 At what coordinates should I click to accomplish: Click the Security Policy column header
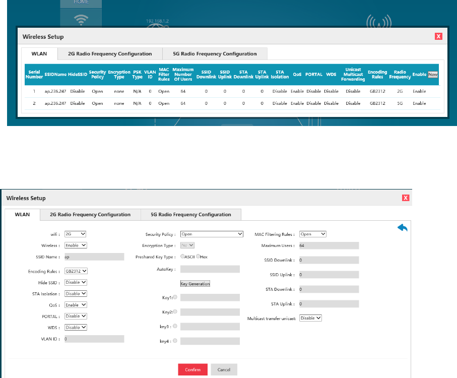[x=97, y=74]
